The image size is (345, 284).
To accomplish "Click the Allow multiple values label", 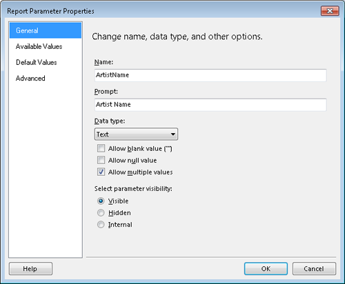I will [x=140, y=172].
